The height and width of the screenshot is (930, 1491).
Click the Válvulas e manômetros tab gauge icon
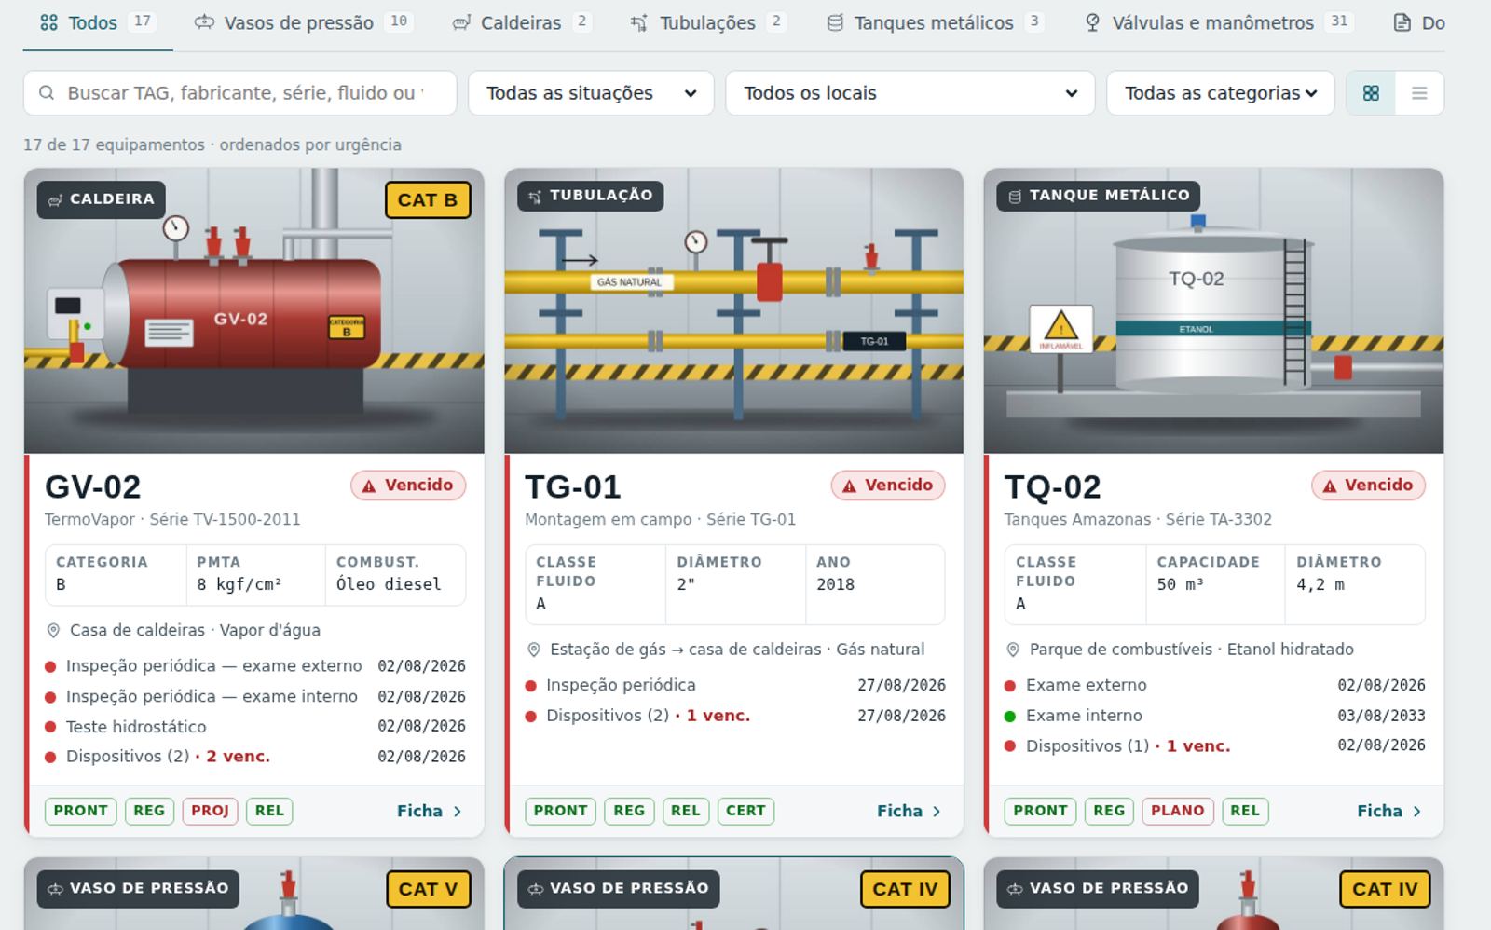pyautogui.click(x=1093, y=22)
